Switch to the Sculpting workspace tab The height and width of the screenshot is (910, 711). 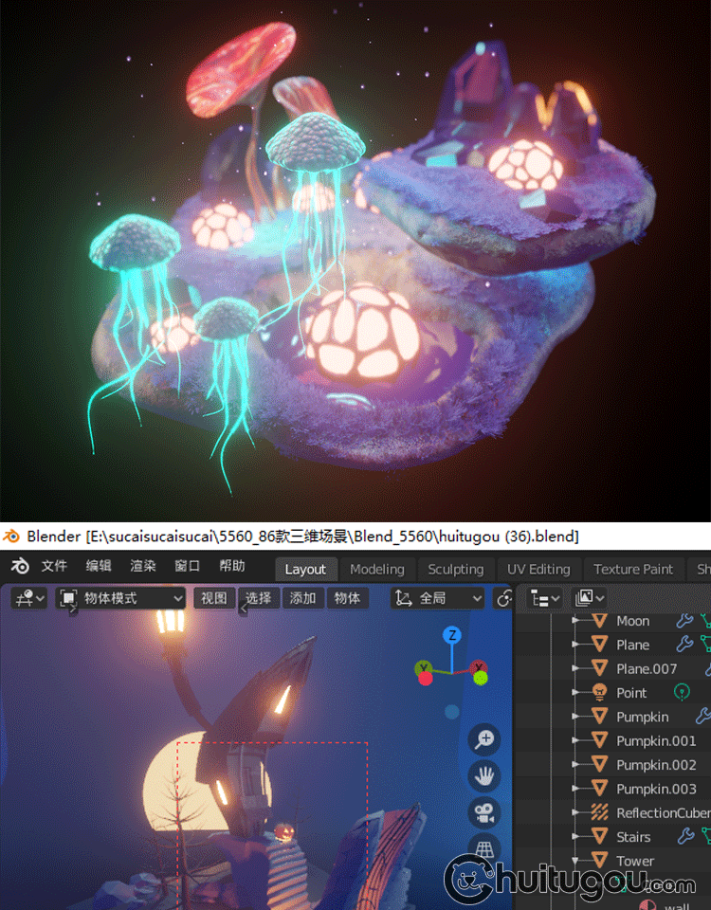pyautogui.click(x=455, y=570)
